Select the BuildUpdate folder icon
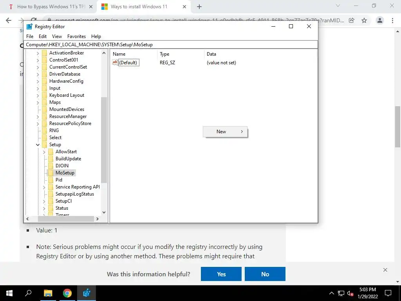Image resolution: width=401 pixels, height=301 pixels. (51, 159)
